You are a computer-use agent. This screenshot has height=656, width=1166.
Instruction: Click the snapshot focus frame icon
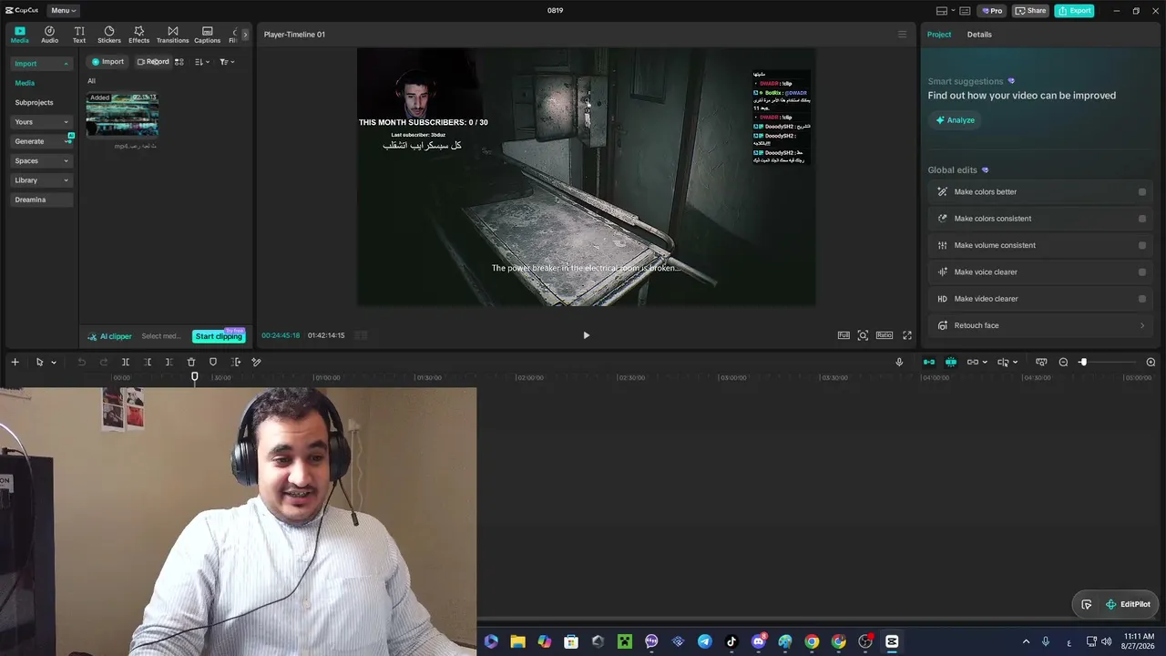(x=863, y=335)
